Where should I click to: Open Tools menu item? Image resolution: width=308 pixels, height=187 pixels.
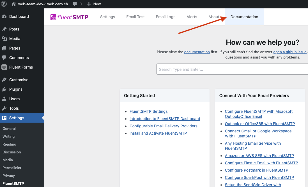(x=14, y=108)
